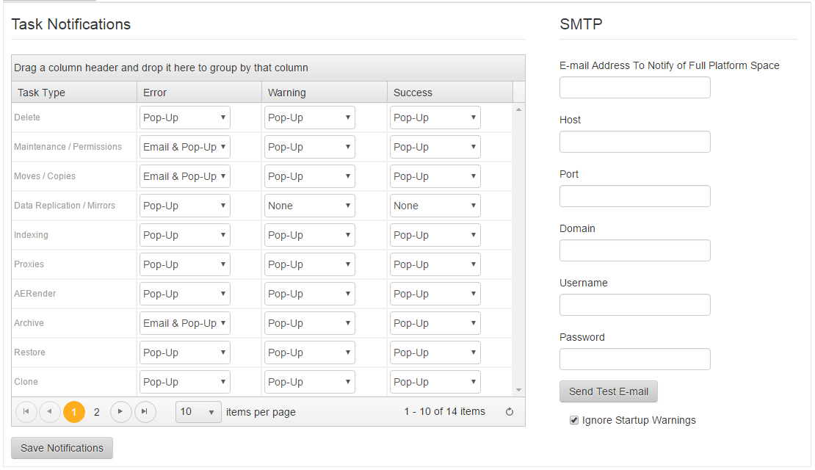Open items per page dropdown
The height and width of the screenshot is (470, 815).
tap(198, 412)
